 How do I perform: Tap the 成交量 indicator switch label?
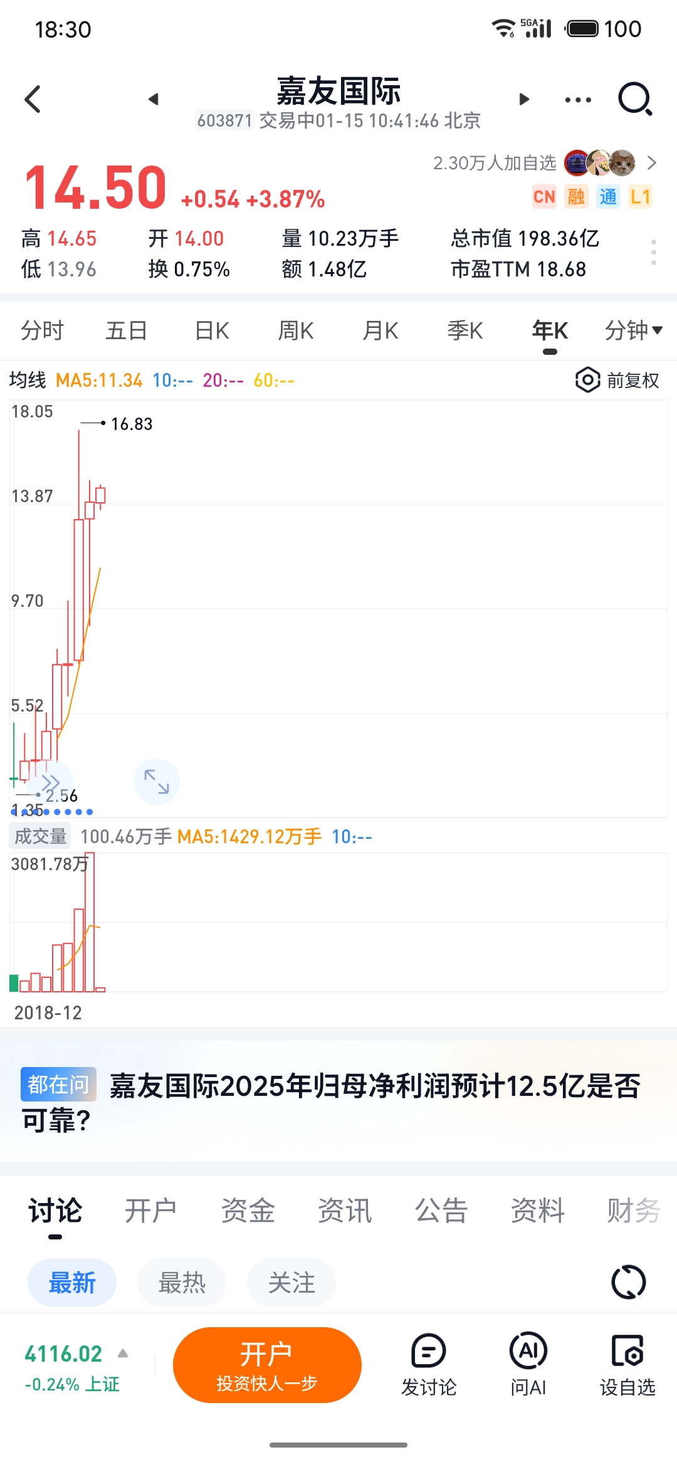click(40, 836)
